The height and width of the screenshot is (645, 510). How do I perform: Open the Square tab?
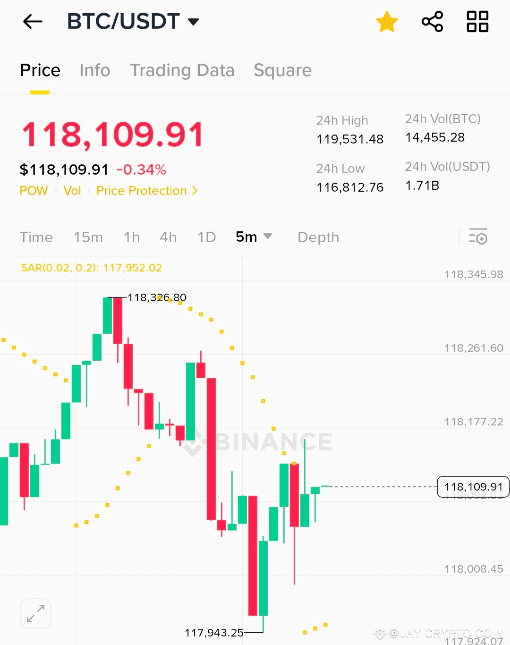[x=282, y=70]
